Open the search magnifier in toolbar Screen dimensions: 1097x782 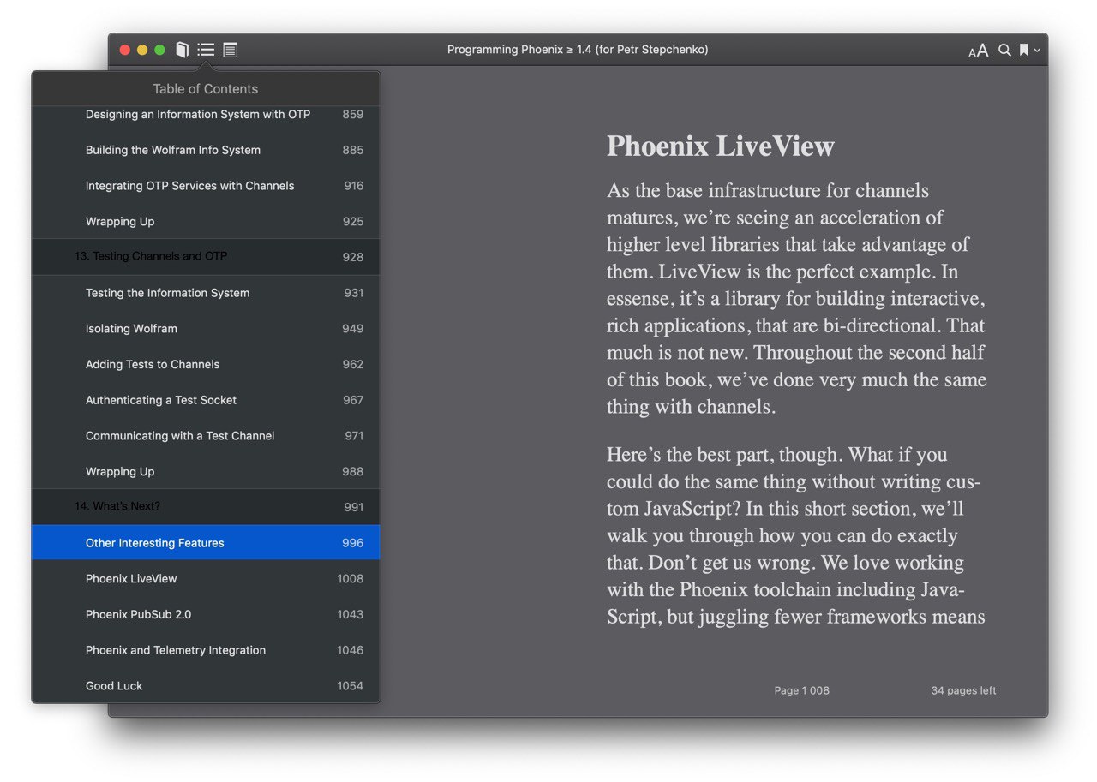(1004, 51)
